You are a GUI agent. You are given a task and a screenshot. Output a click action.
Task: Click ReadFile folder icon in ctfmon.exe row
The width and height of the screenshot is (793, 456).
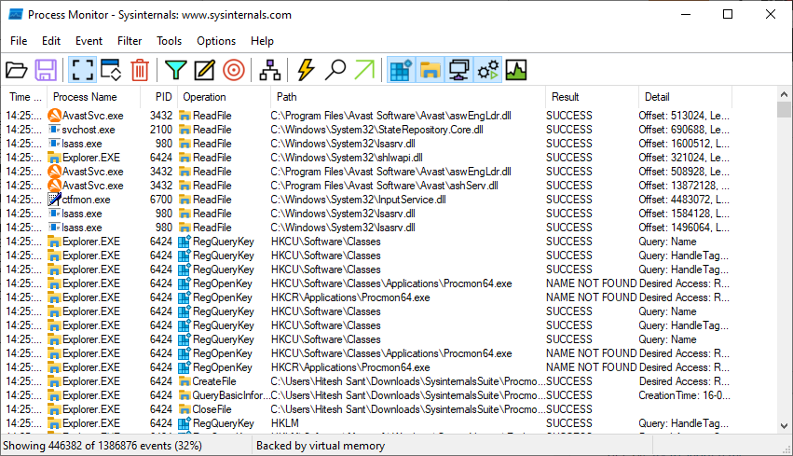pyautogui.click(x=185, y=200)
